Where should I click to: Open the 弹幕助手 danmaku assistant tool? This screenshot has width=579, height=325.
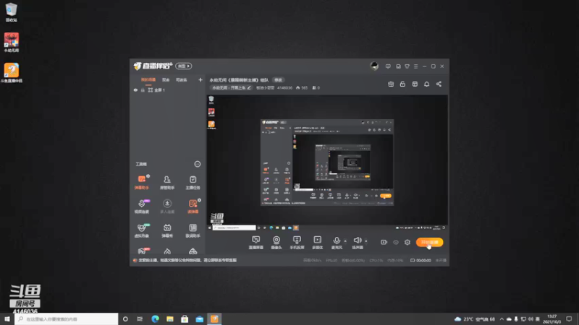click(142, 183)
